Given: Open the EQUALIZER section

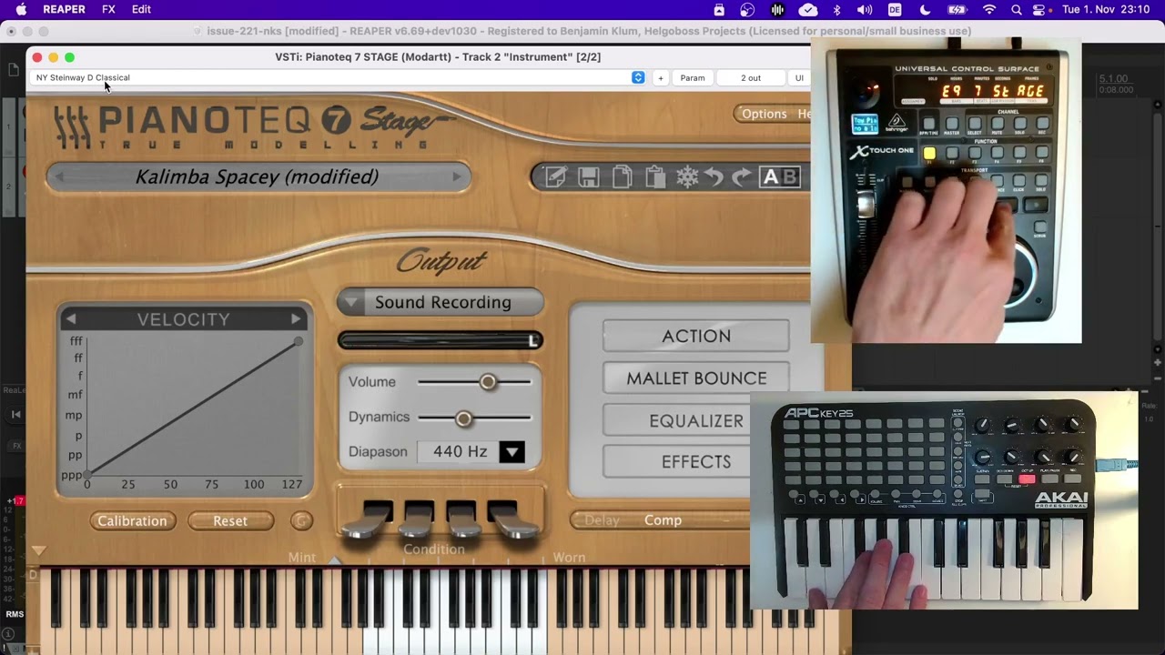Looking at the screenshot, I should 676,420.
